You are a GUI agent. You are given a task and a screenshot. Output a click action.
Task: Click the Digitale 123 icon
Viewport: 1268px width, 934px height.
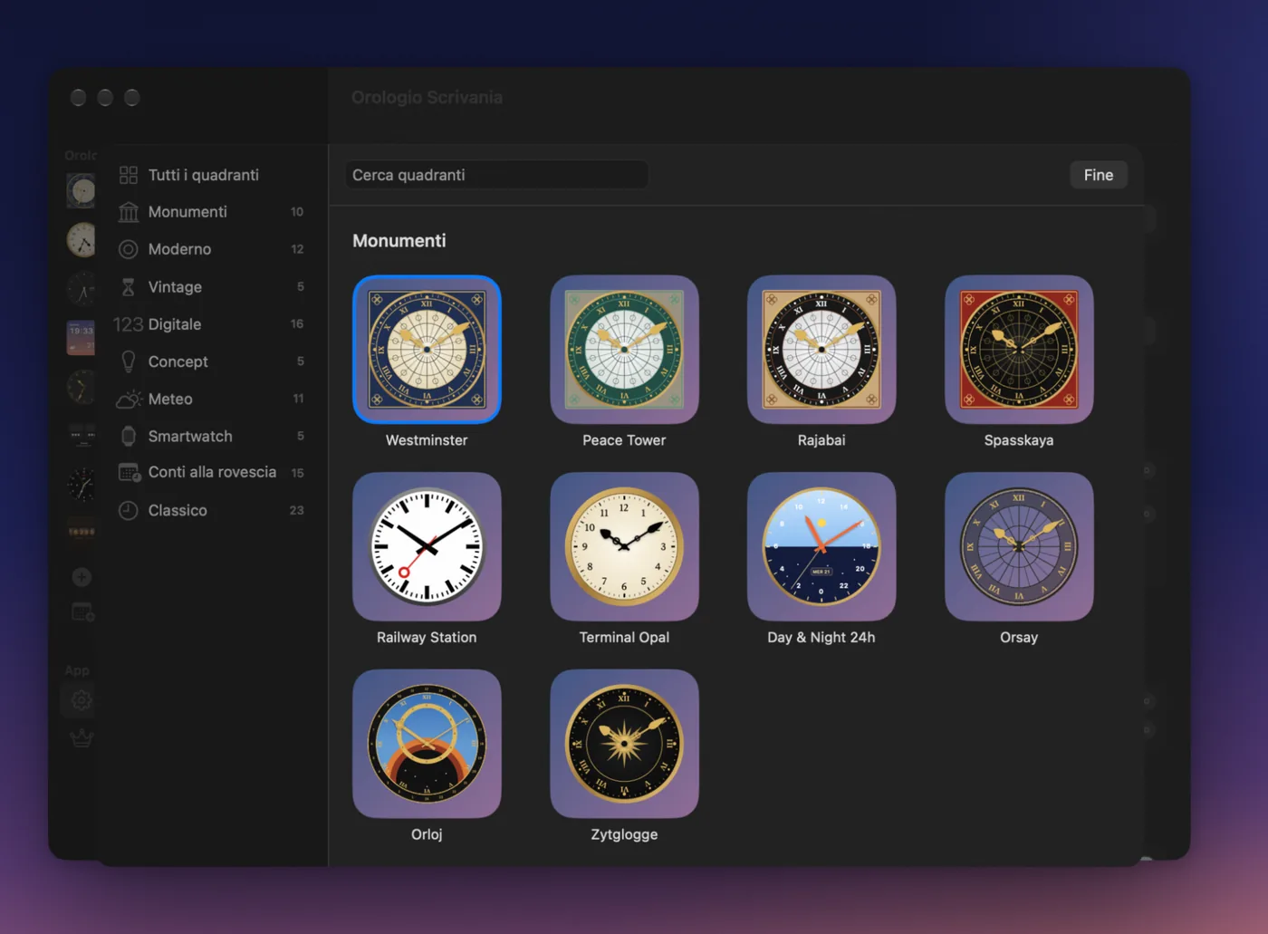[x=128, y=324]
